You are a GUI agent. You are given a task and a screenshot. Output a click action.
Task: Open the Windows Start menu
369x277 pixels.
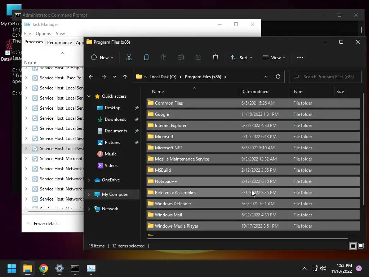[x=12, y=268]
